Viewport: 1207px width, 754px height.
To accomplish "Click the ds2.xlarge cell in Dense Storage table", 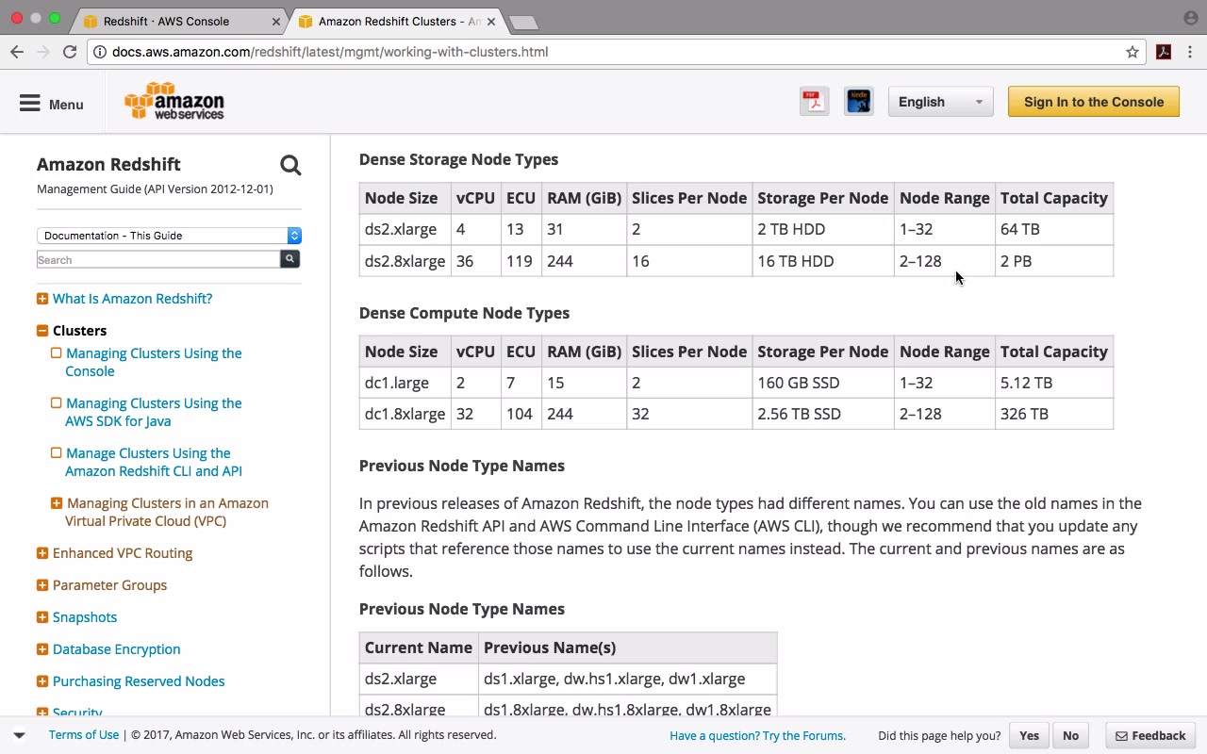I will (x=405, y=229).
